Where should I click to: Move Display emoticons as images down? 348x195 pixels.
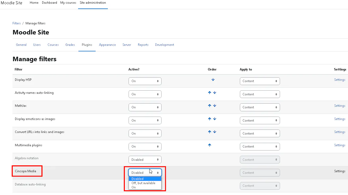click(x=215, y=119)
